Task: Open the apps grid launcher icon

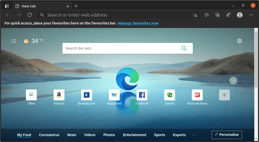Action: coord(14,41)
